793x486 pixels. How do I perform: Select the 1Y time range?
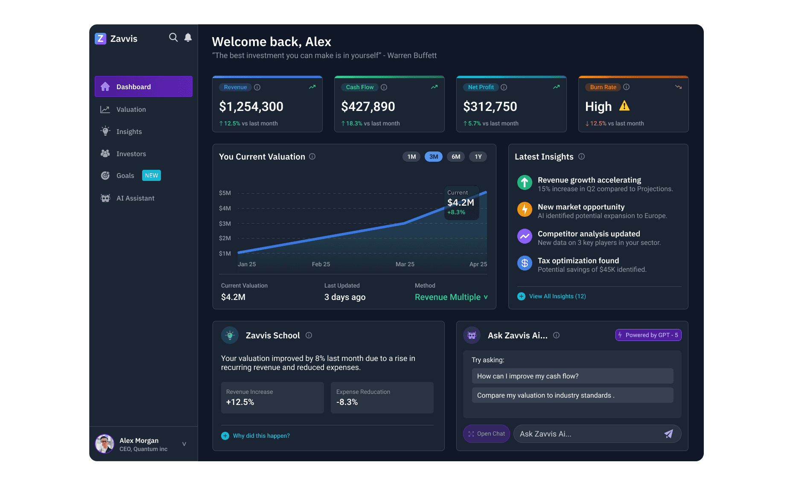click(x=478, y=157)
